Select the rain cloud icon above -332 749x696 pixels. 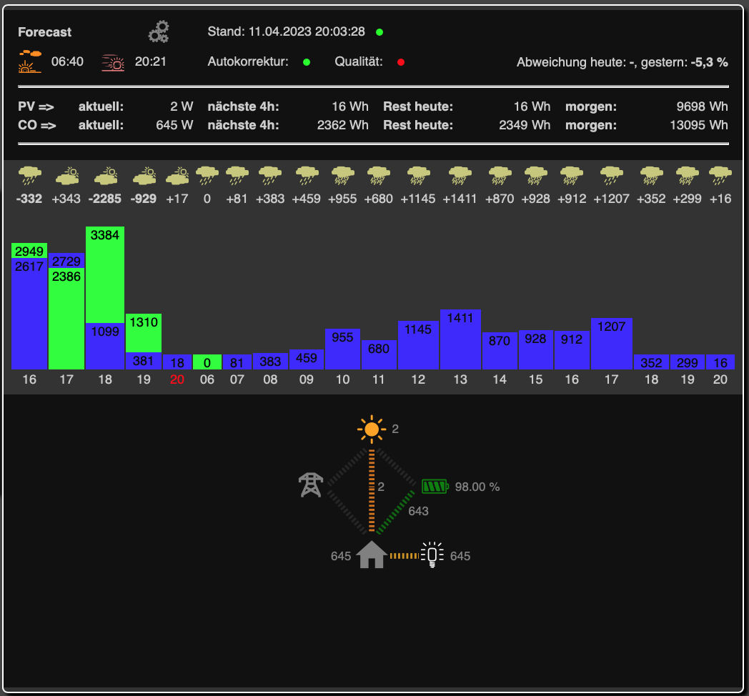(29, 176)
